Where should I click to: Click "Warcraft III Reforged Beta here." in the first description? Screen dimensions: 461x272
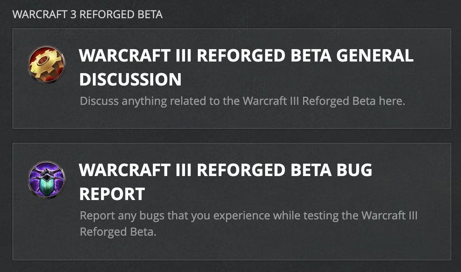click(324, 101)
